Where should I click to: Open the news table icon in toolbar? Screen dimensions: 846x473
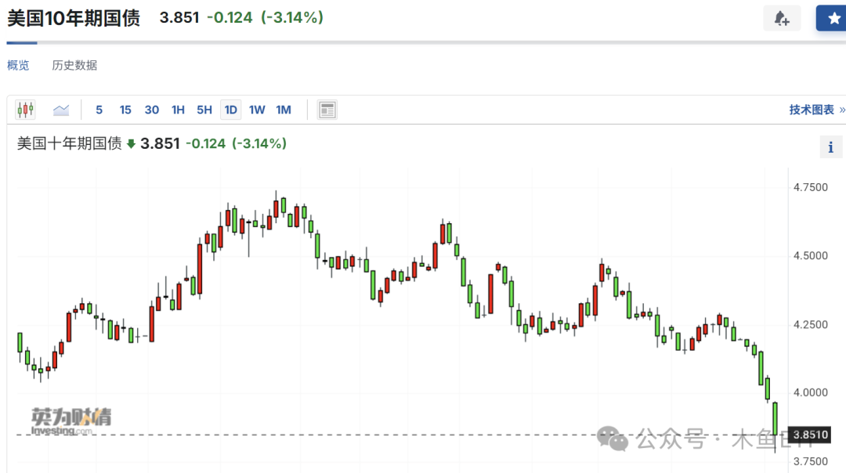click(x=327, y=110)
